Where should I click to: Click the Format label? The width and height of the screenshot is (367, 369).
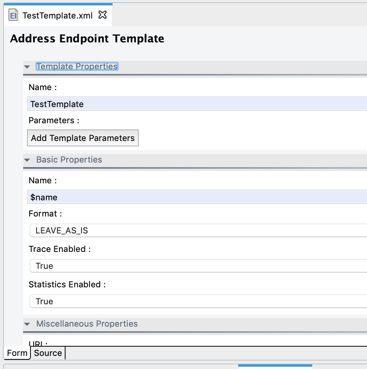pos(45,214)
